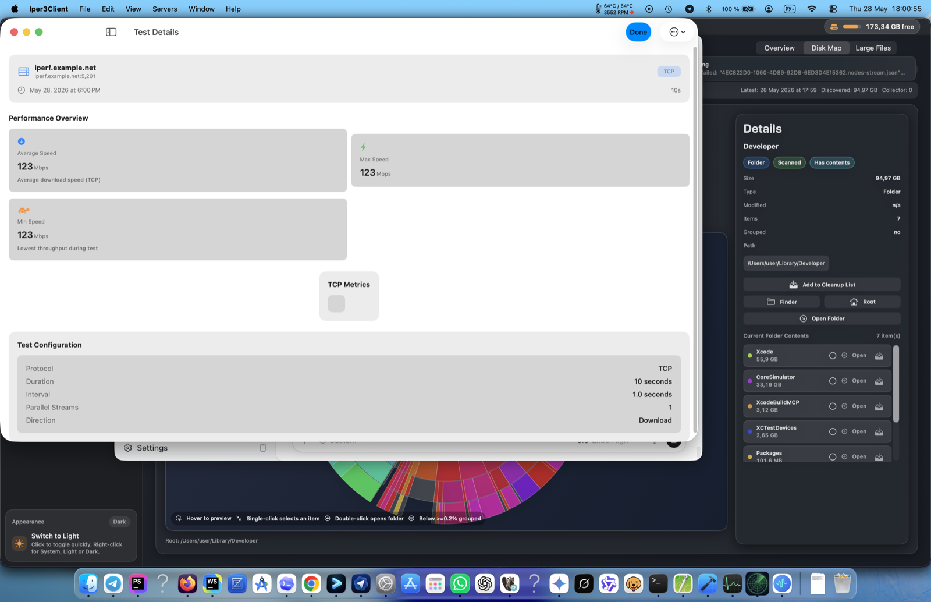931x602 pixels.
Task: Click the blue download arrow on Average Speed
Action: [x=22, y=141]
